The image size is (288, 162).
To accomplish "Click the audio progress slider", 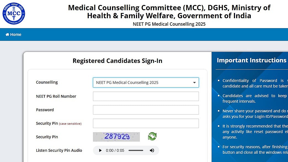I will coord(136,150).
